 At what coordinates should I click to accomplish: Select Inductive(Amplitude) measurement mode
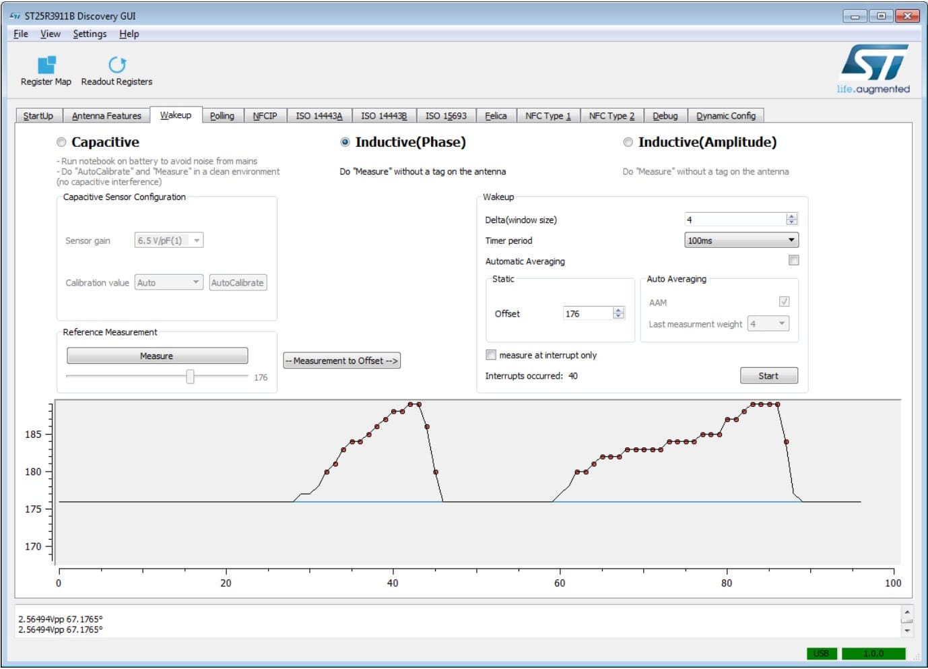(628, 142)
